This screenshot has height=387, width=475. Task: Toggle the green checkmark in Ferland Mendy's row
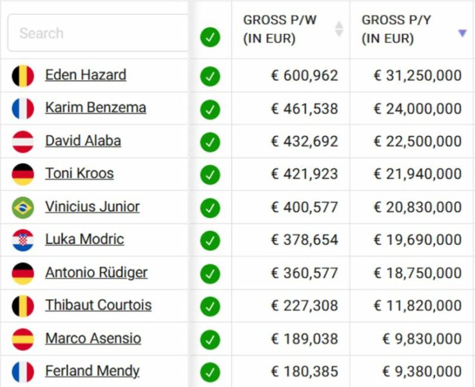click(x=210, y=372)
